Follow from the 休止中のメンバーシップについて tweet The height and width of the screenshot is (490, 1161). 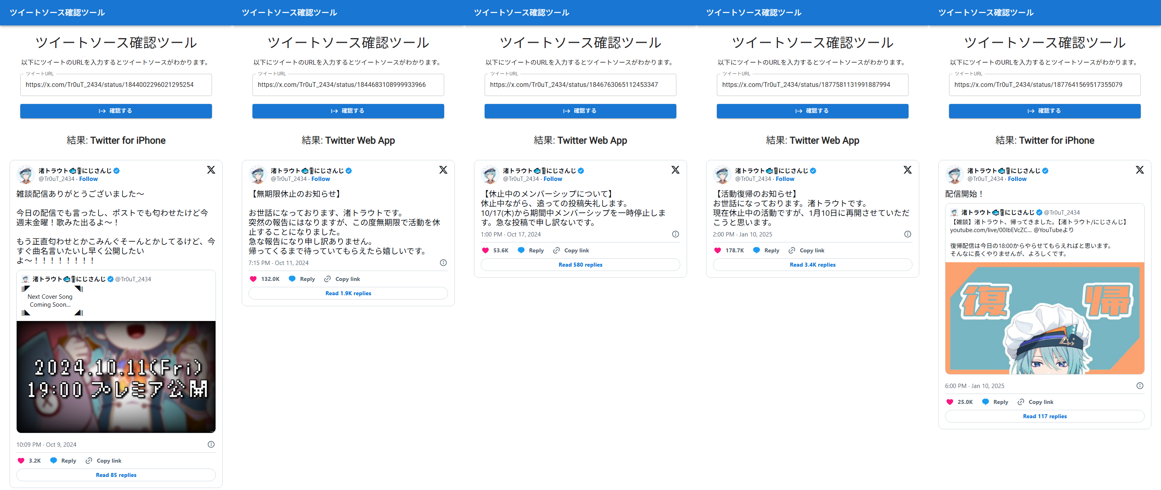[553, 179]
